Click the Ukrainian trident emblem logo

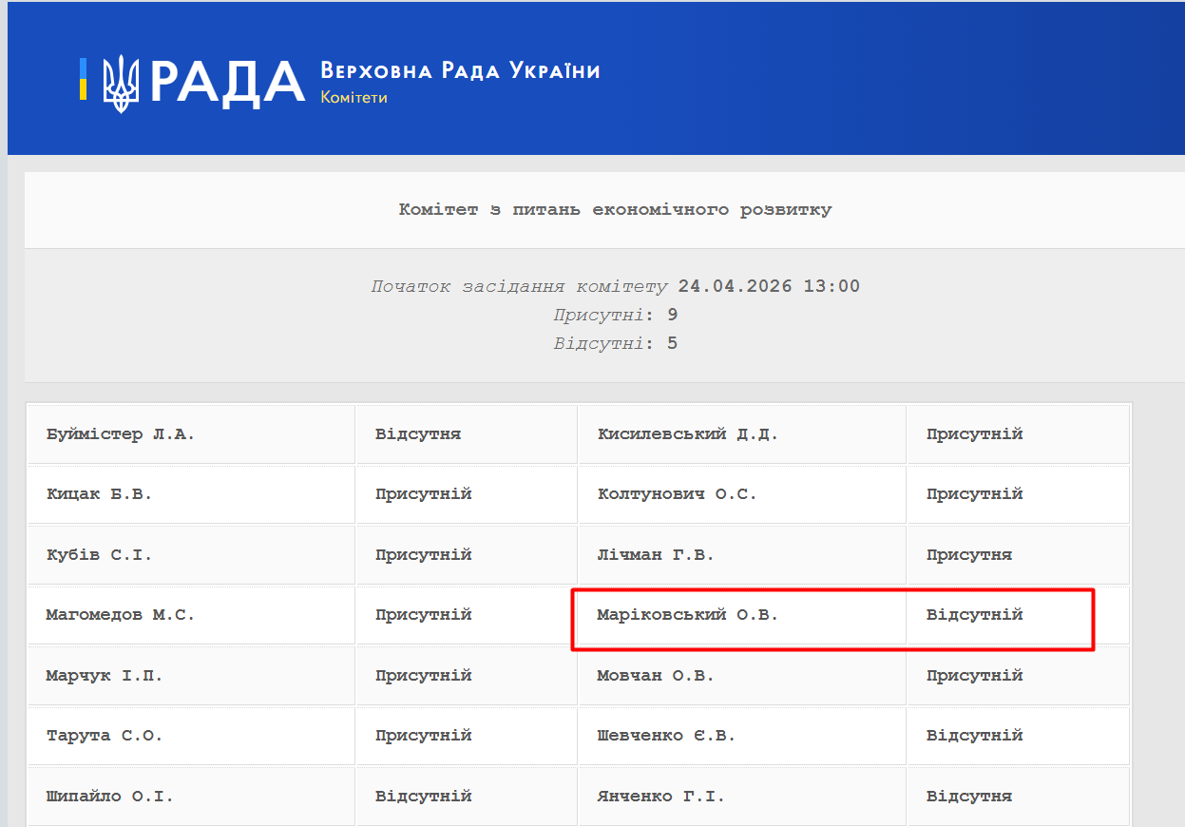120,83
